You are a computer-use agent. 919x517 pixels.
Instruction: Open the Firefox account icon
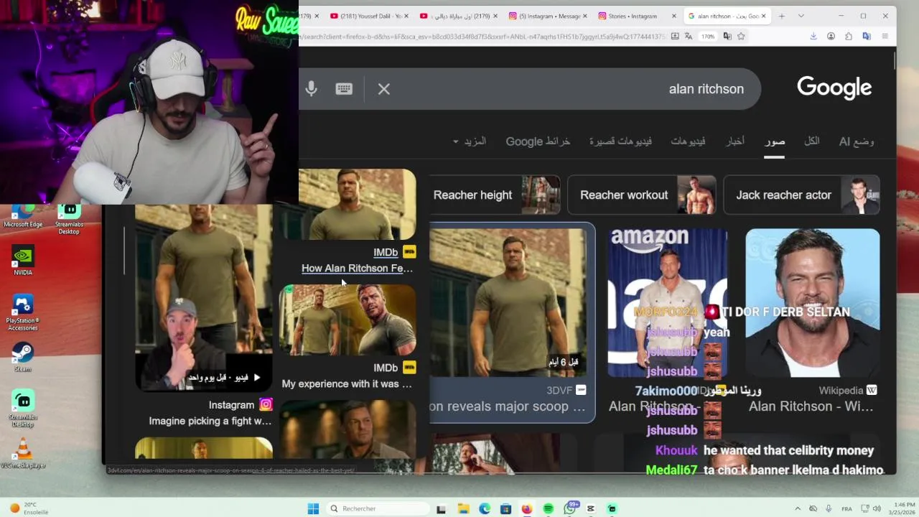[x=831, y=37]
